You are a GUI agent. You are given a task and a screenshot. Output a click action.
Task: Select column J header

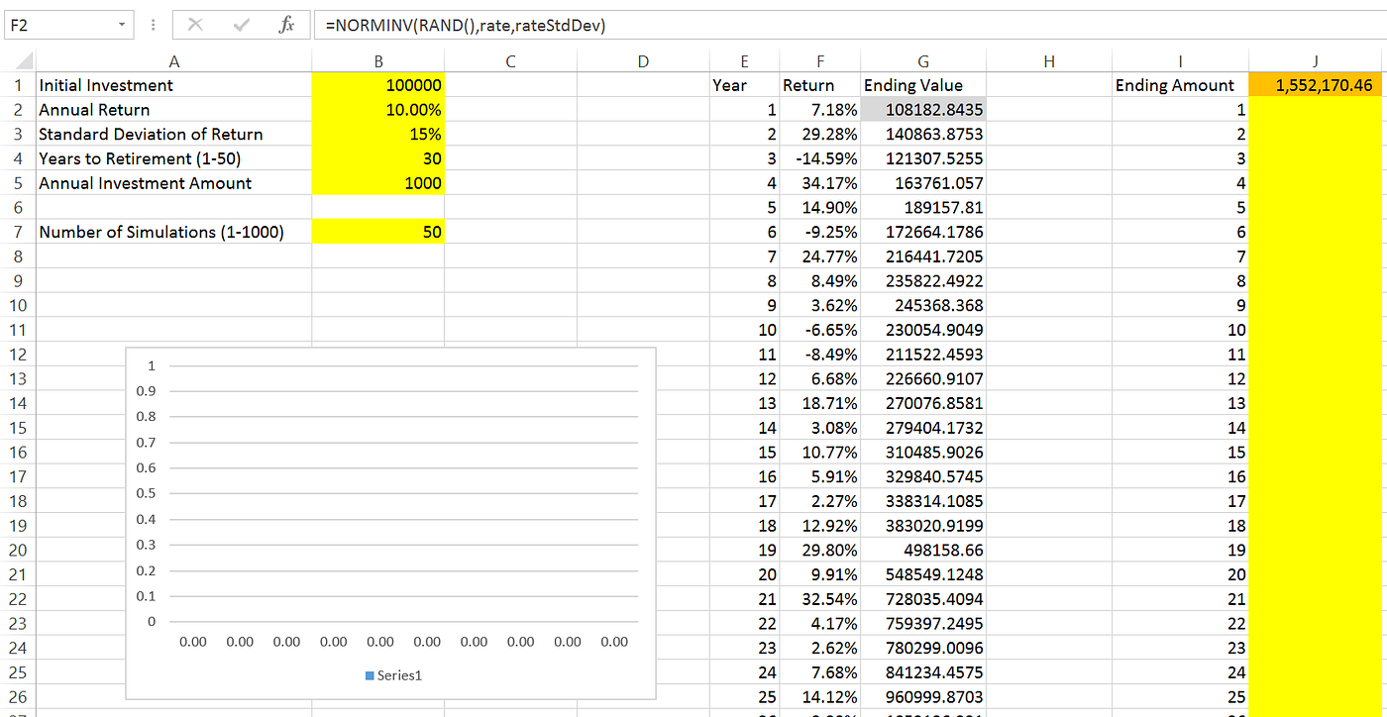pos(1315,59)
